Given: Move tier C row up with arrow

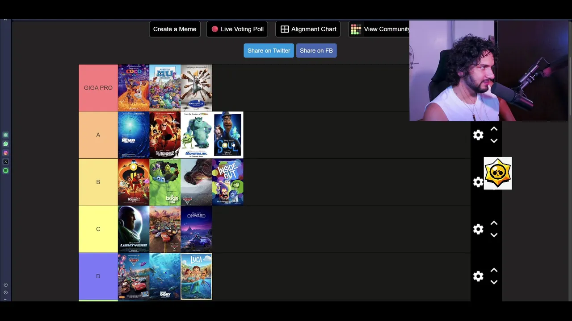Looking at the screenshot, I should click(494, 223).
